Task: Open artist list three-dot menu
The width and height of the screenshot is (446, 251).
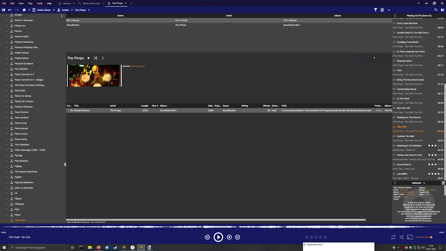Action: 62,16
